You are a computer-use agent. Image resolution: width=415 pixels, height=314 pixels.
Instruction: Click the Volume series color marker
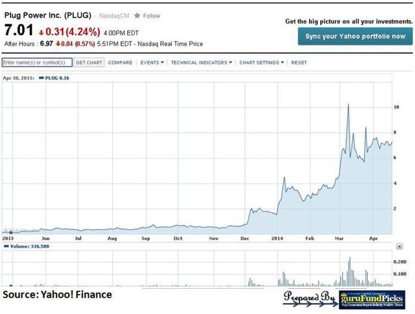(6, 247)
